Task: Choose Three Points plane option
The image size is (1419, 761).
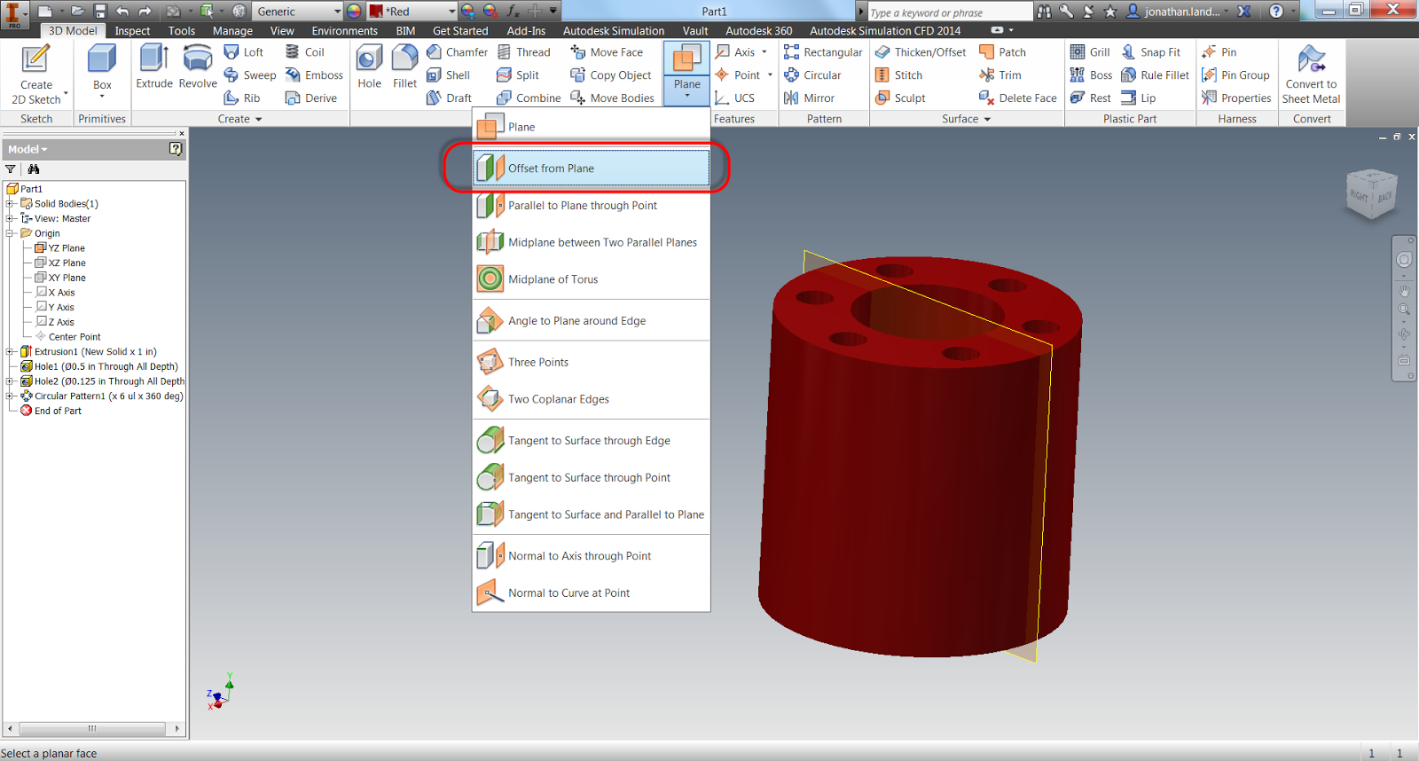Action: (591, 362)
